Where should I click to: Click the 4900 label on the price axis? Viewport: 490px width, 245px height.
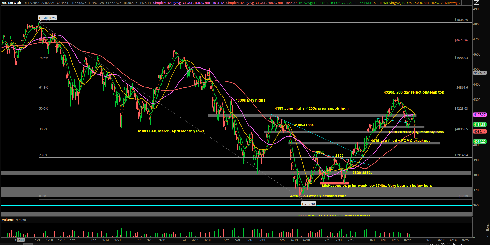tap(477, 9)
